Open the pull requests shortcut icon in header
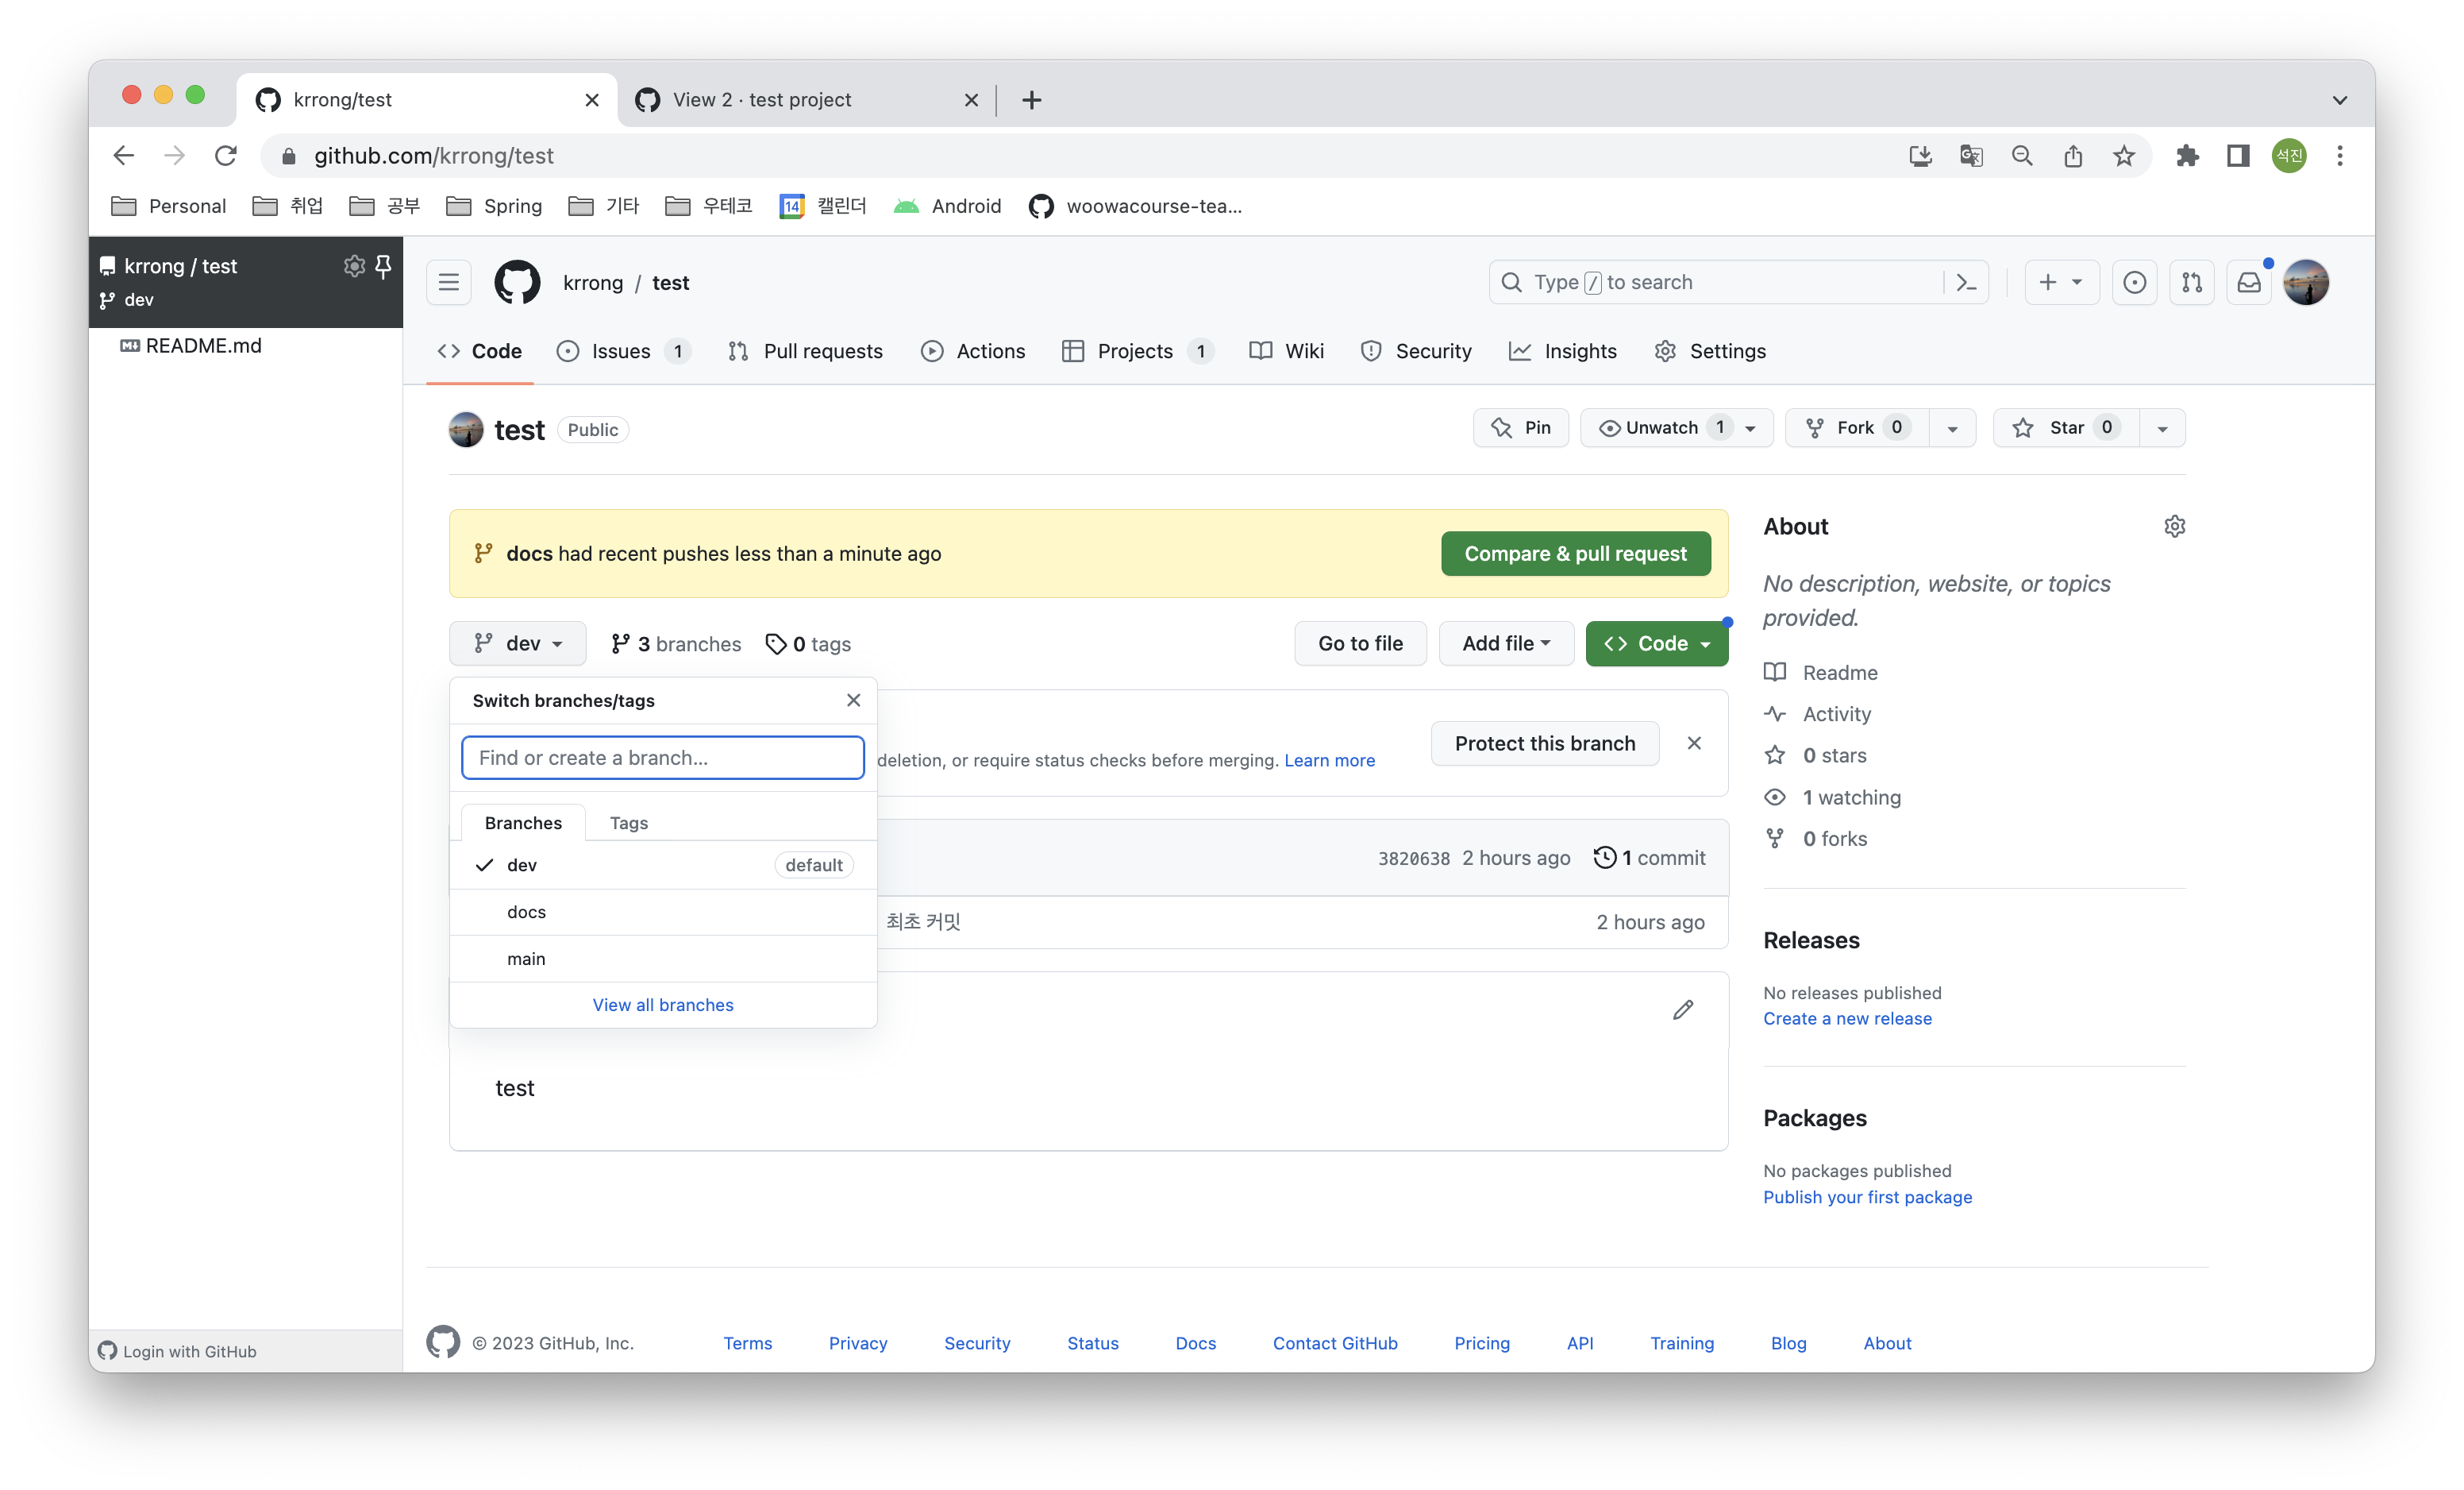The image size is (2464, 1490). coord(2191,282)
